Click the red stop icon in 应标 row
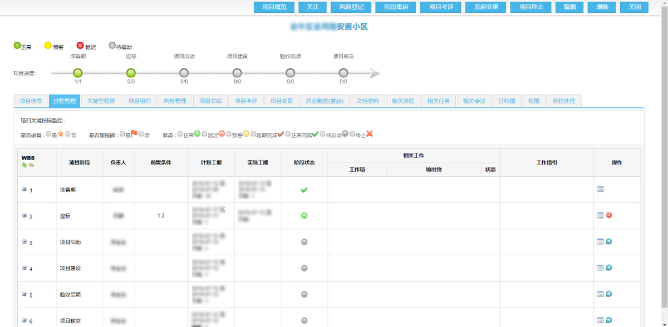This screenshot has width=668, height=327. click(609, 215)
